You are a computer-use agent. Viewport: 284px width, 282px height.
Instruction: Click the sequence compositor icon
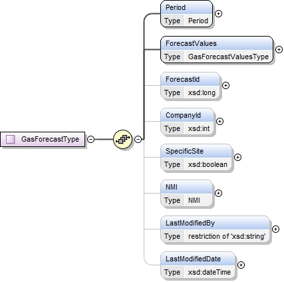coord(122,139)
